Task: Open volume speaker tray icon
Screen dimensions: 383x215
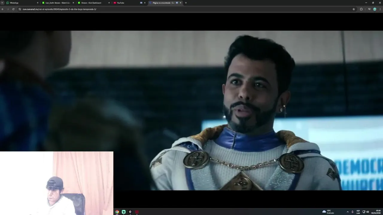Action: coord(367,212)
